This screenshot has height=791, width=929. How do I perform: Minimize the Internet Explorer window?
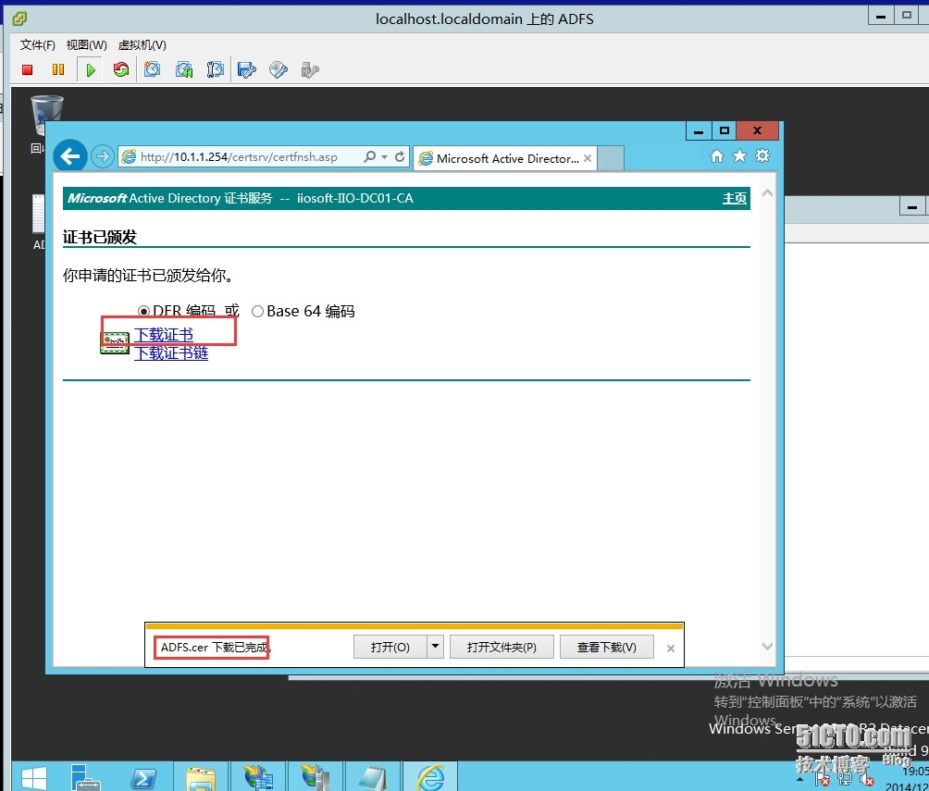coord(699,131)
